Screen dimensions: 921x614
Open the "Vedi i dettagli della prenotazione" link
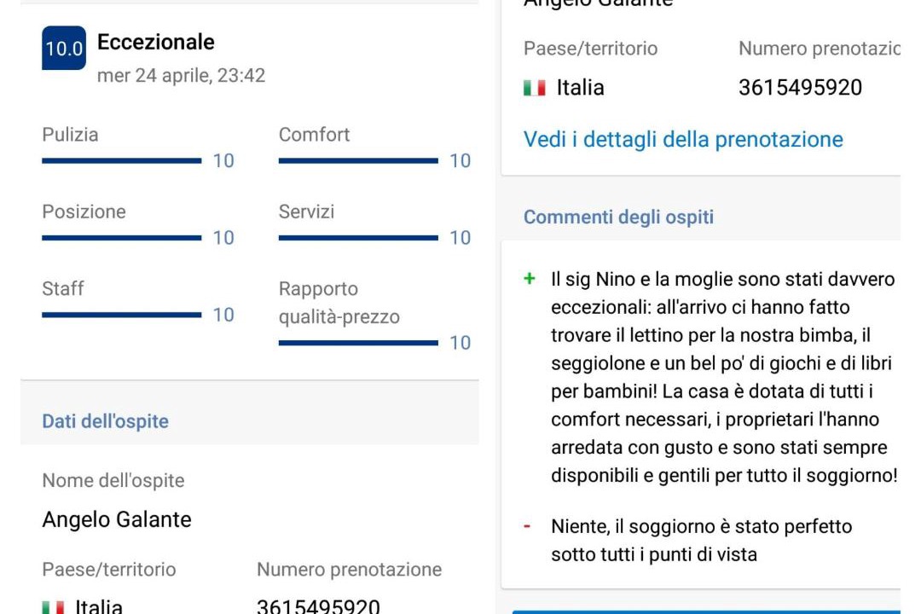coord(683,139)
